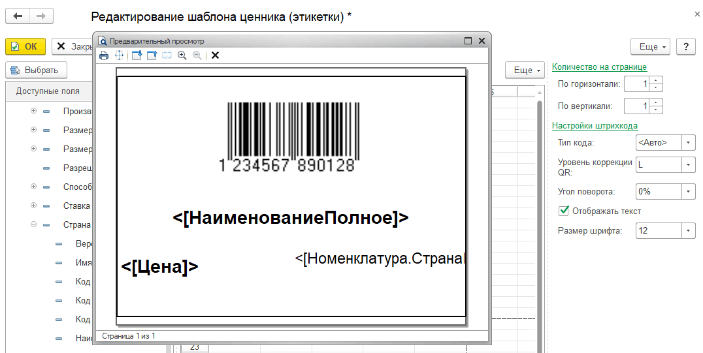703x353 pixels.
Task: Expand the first Размер tree node
Action: click(x=33, y=129)
